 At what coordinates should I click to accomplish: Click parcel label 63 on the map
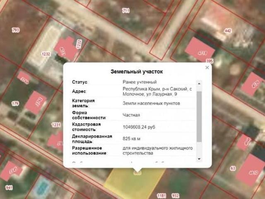click(233, 168)
